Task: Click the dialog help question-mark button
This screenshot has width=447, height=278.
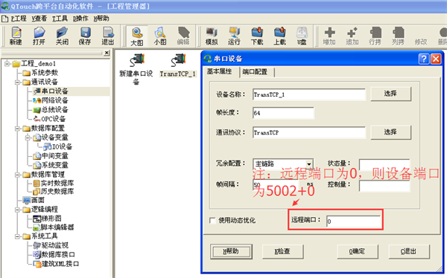Action: point(424,59)
